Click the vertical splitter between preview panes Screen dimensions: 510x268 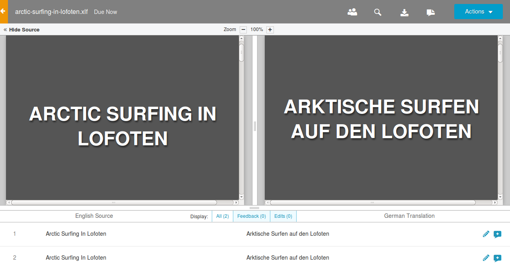[x=255, y=126]
